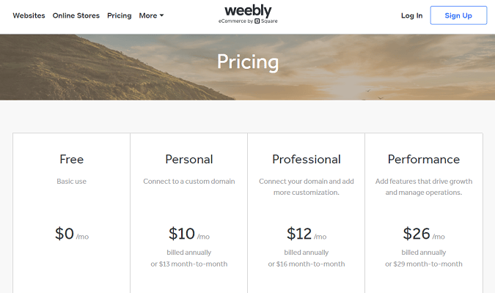This screenshot has width=495, height=293.
Task: Choose the Professional plan heading
Action: tap(306, 159)
